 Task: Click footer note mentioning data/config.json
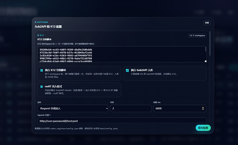[x=77, y=129]
